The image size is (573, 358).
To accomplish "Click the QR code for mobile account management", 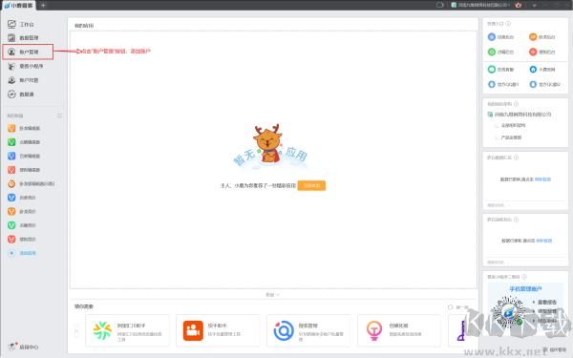I will coord(508,311).
